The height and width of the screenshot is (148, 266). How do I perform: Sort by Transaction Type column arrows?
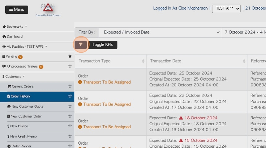point(143,61)
